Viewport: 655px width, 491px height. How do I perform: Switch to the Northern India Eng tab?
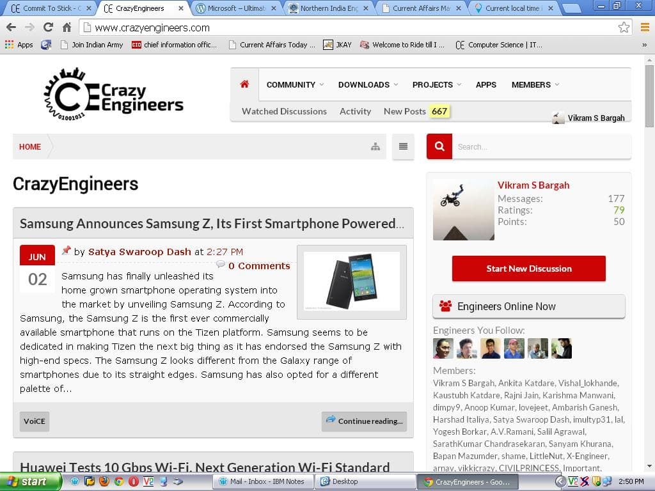pos(329,8)
